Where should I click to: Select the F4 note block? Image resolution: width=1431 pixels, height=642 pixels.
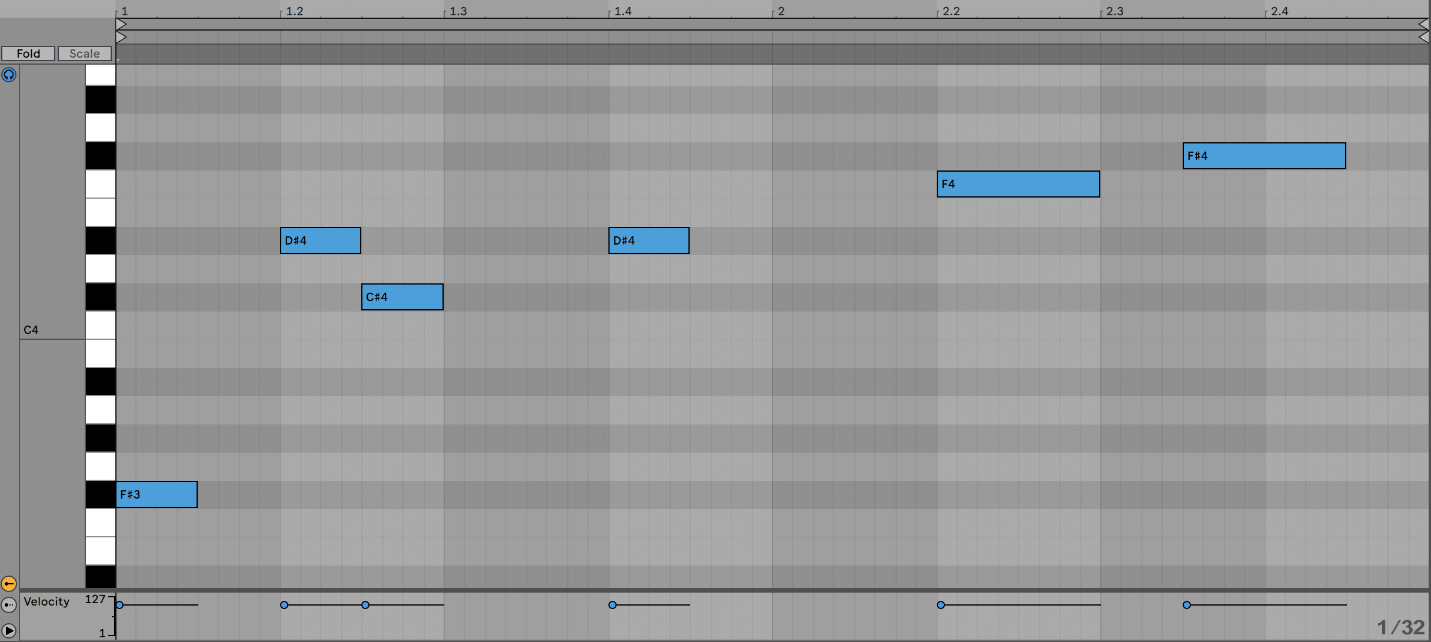click(1019, 184)
